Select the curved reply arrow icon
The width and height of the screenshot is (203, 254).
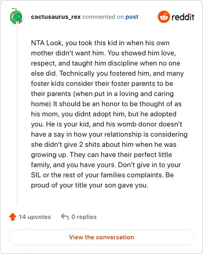[x=65, y=216]
